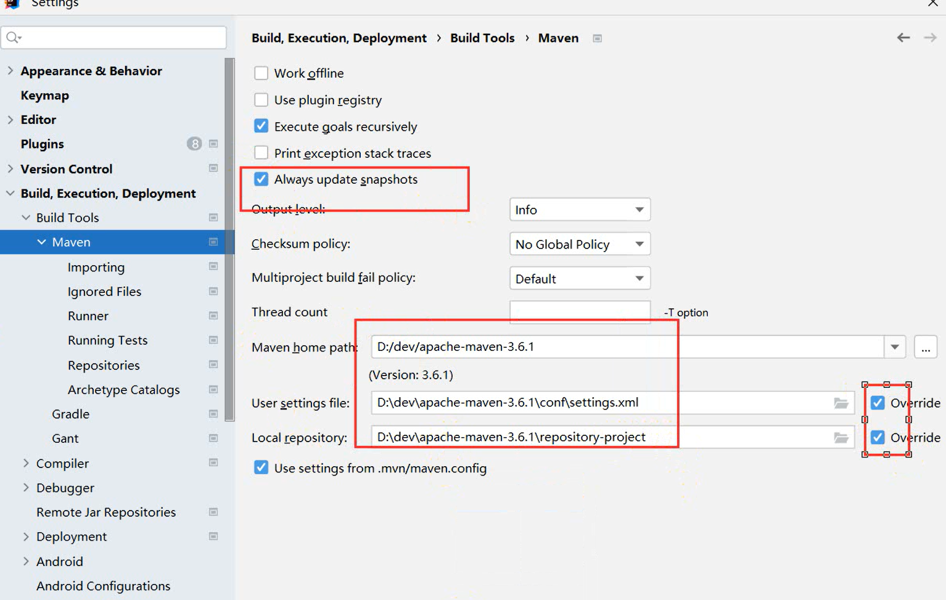Viewport: 946px width, 600px height.
Task: Collapse Build, Execution, Deployment section
Action: pyautogui.click(x=10, y=193)
